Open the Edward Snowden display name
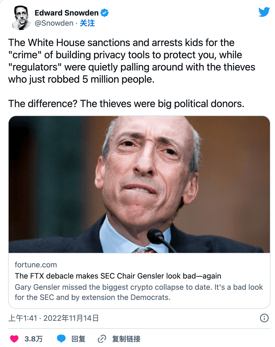Image resolution: width=275 pixels, height=347 pixels. tap(67, 13)
